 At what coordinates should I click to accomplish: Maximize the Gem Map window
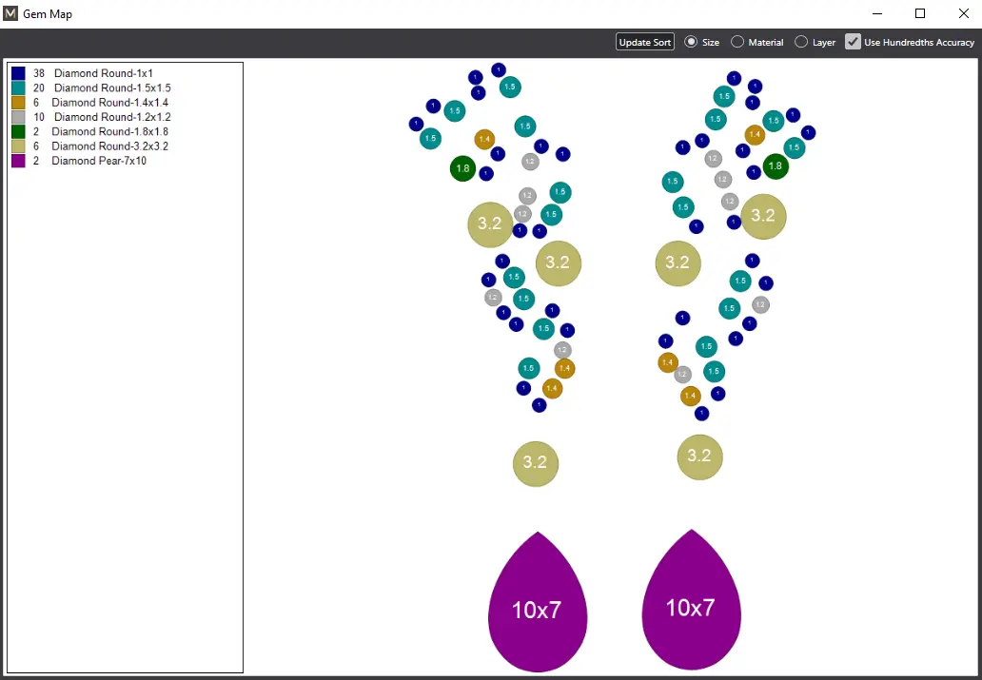[920, 13]
